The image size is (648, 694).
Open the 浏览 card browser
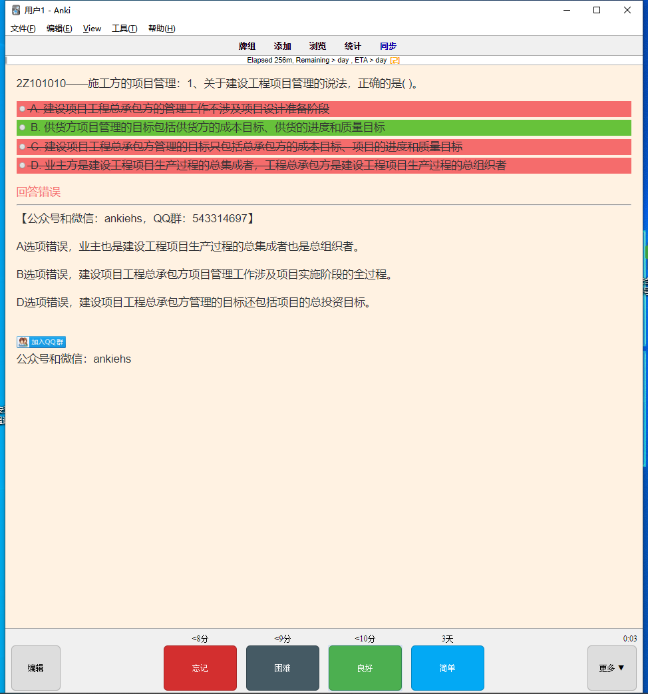(317, 46)
